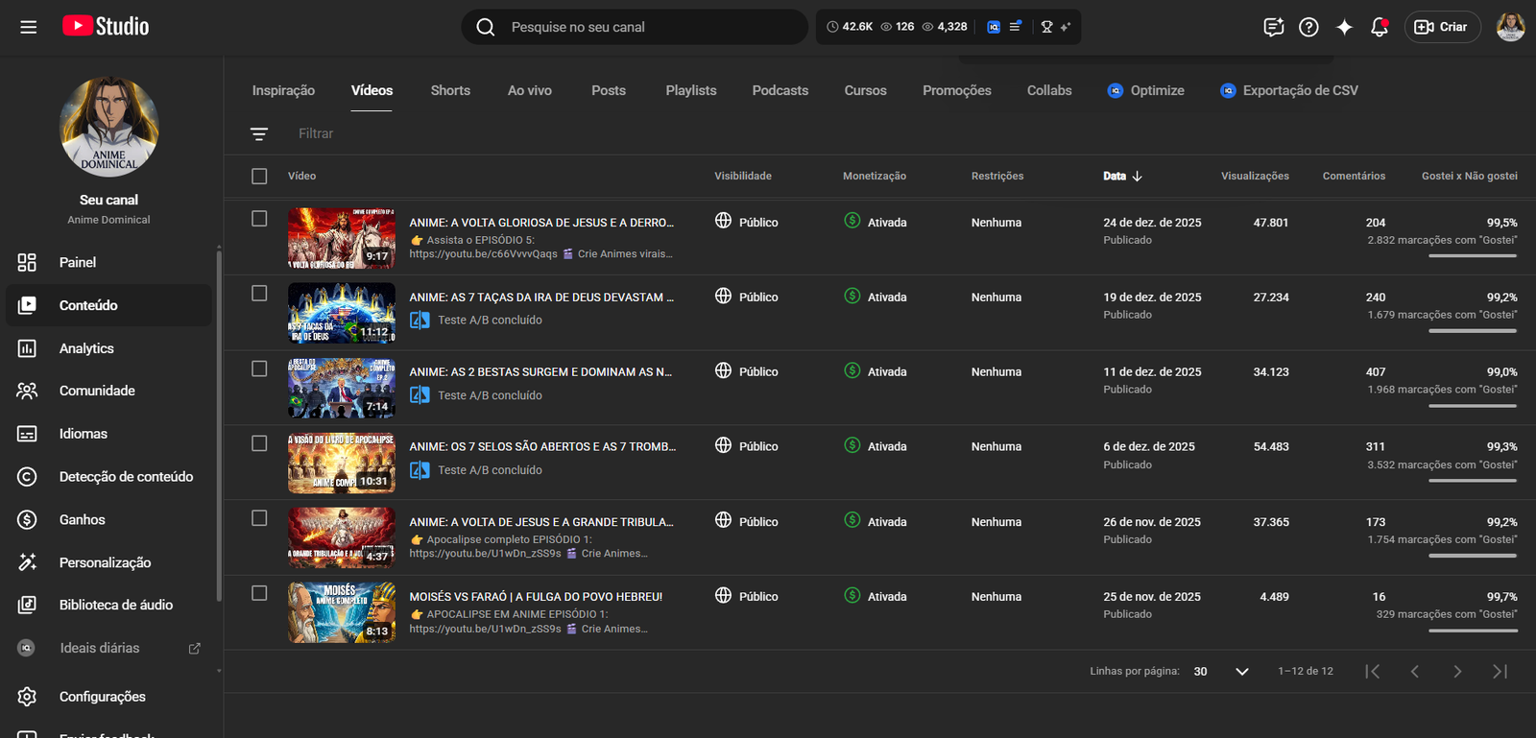The width and height of the screenshot is (1536, 738).
Task: Sort by Data column arrow
Action: coord(1138,176)
